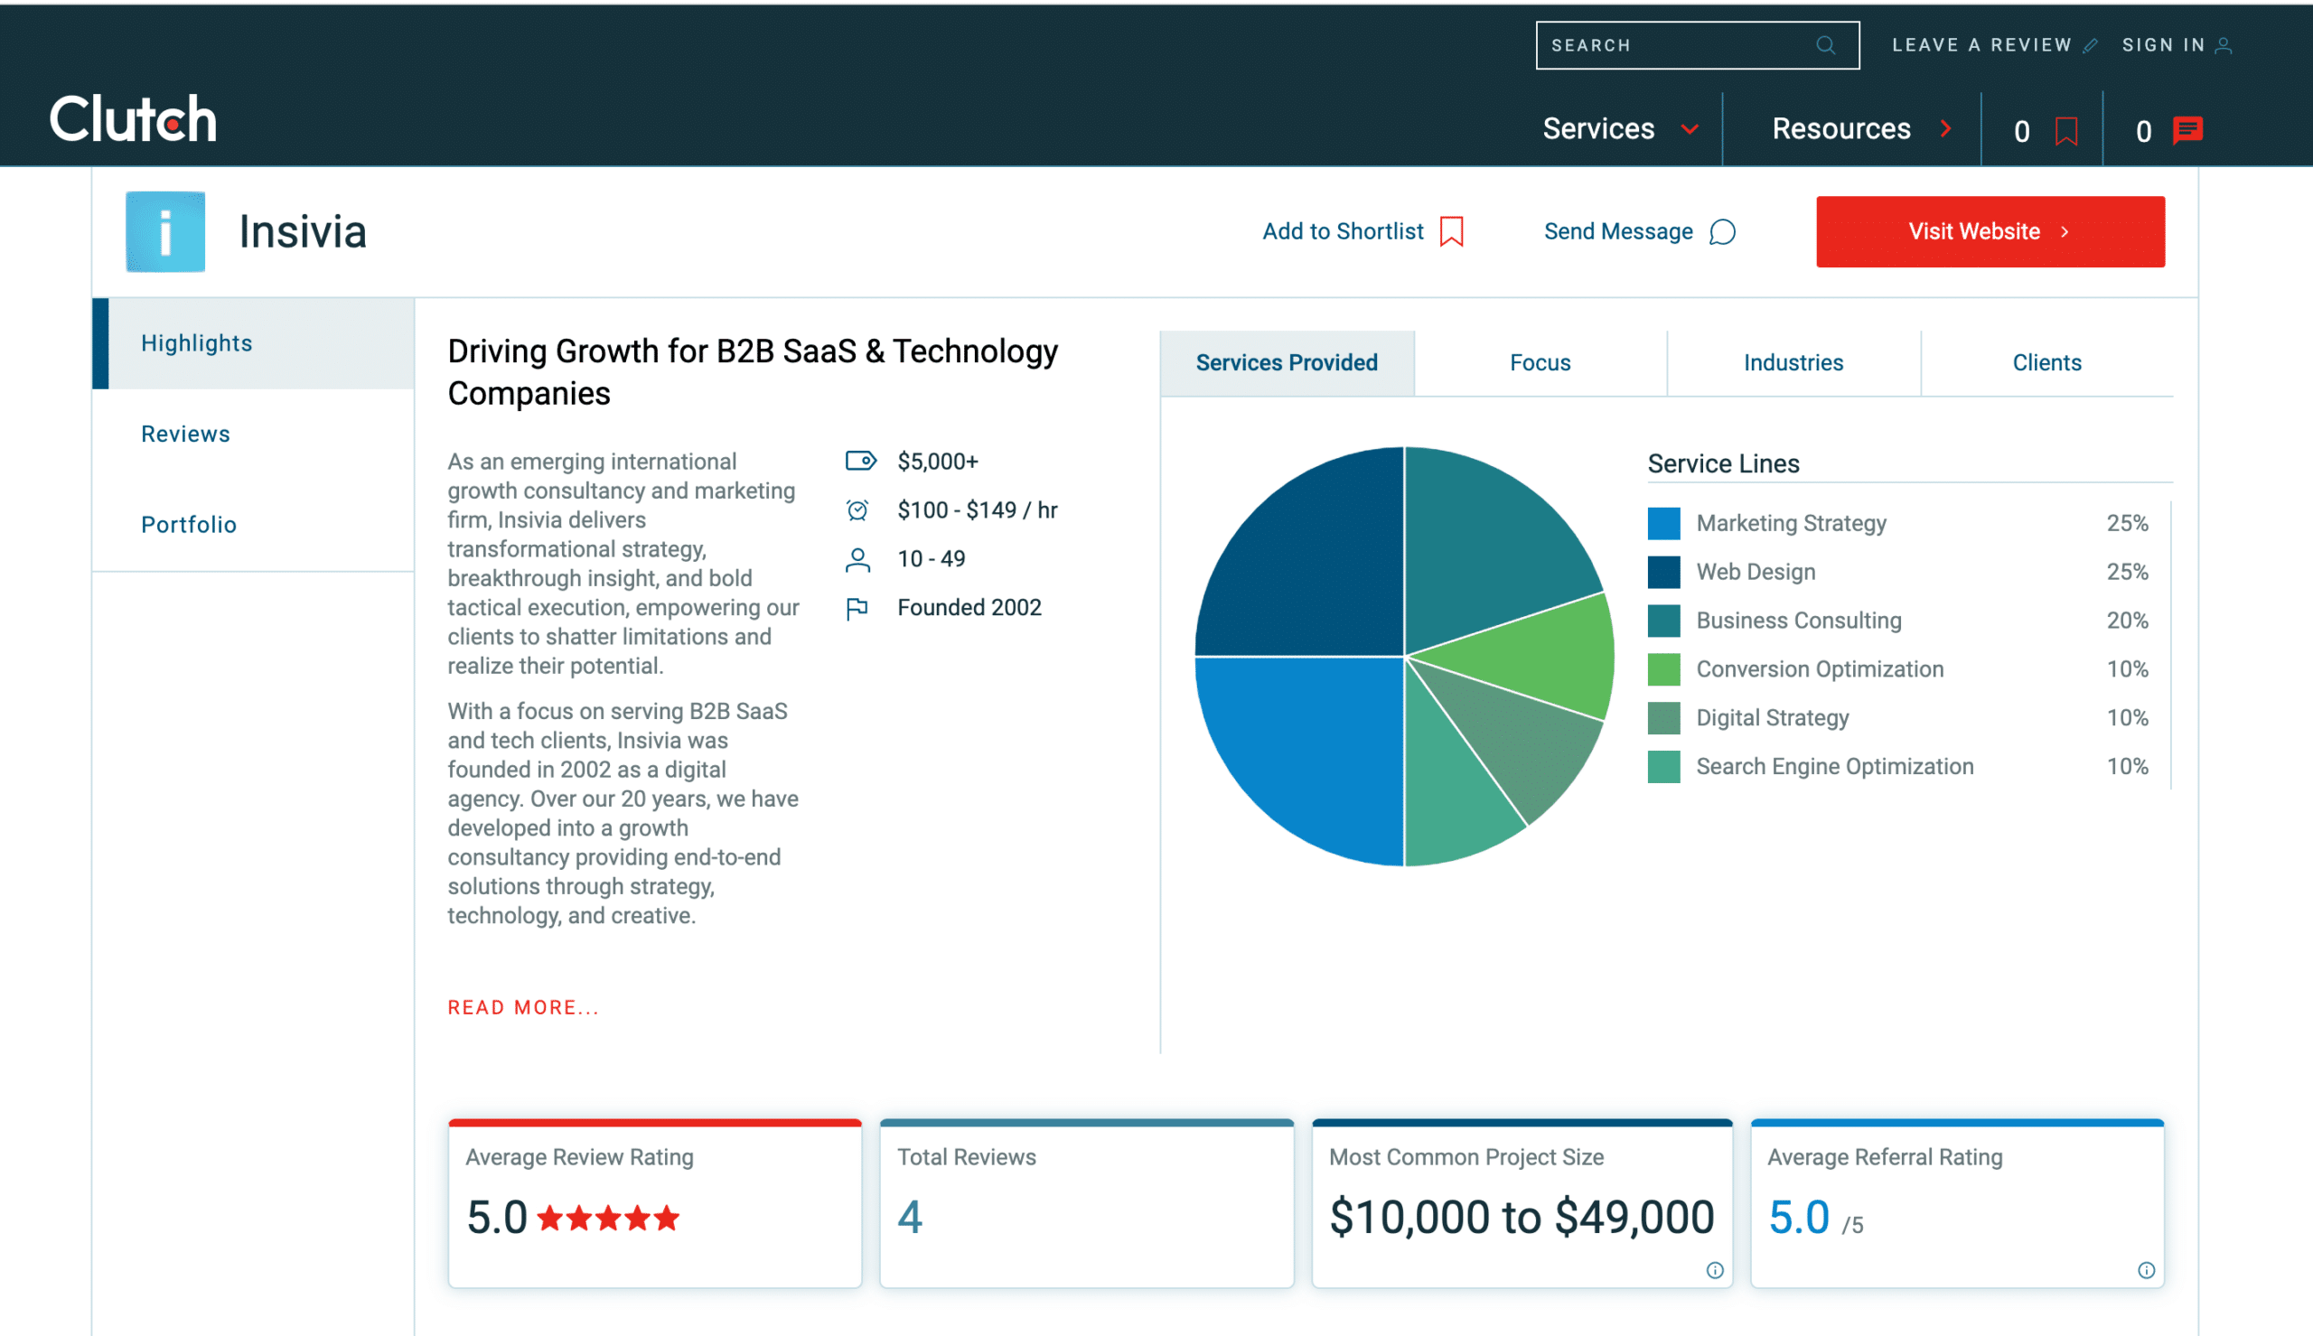2313x1336 pixels.
Task: Click READ MORE to expand description
Action: [521, 1007]
